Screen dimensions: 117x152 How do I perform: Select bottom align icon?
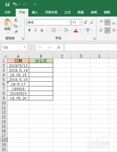pos(114,23)
